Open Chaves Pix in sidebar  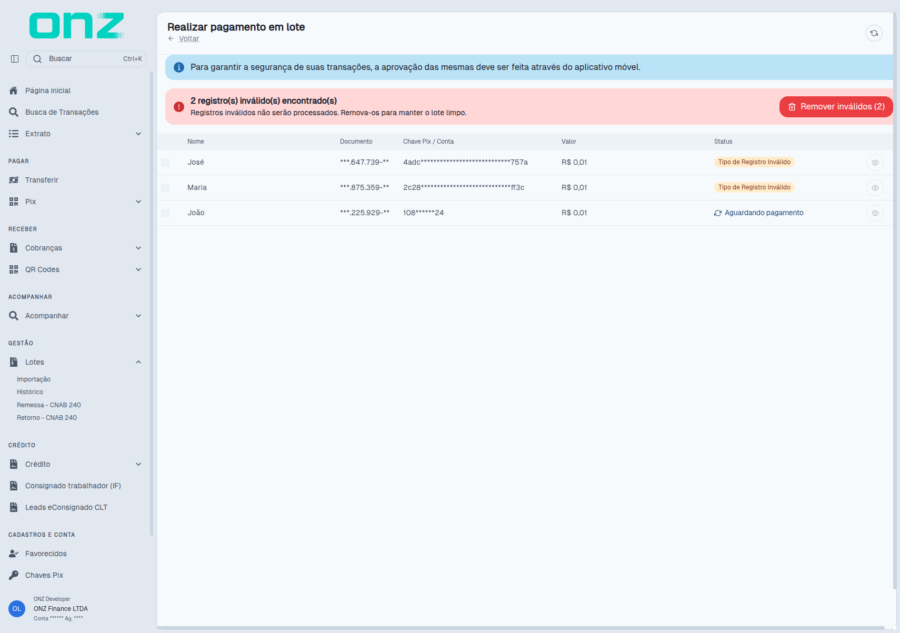tap(75, 575)
